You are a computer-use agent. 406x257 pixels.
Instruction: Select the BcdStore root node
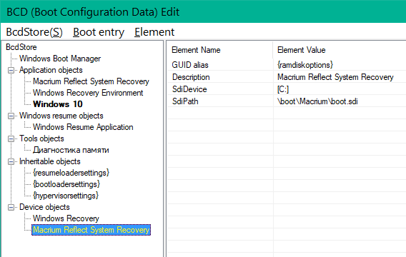21,47
